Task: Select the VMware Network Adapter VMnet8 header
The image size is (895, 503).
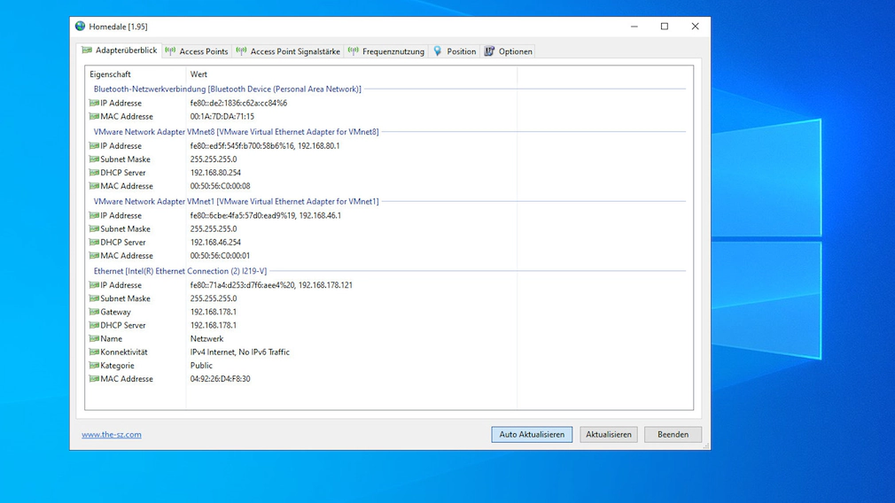Action: pyautogui.click(x=236, y=132)
